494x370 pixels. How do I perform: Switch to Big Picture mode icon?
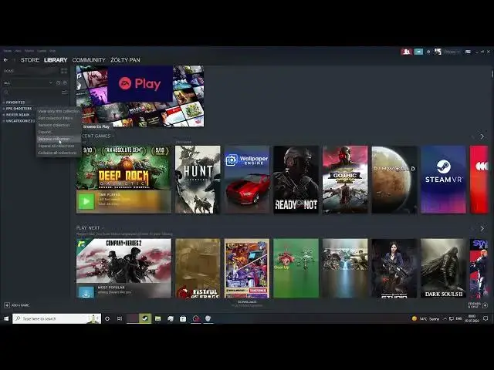tap(468, 52)
